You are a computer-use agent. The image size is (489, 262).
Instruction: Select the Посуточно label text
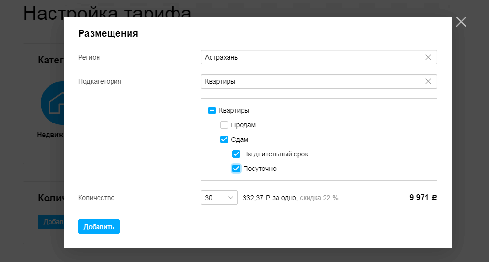point(260,169)
